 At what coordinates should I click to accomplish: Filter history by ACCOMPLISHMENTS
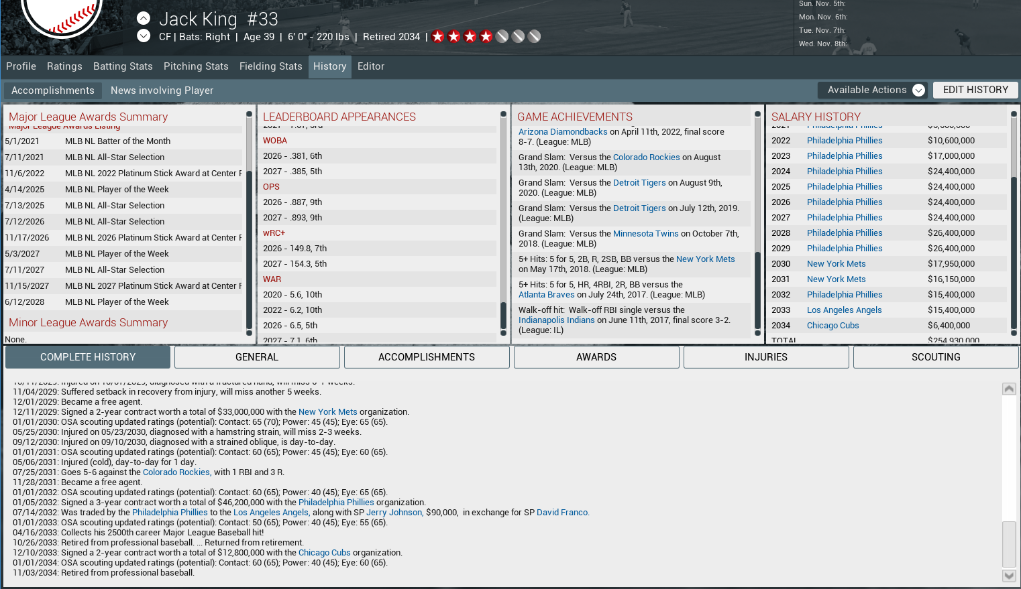[427, 357]
